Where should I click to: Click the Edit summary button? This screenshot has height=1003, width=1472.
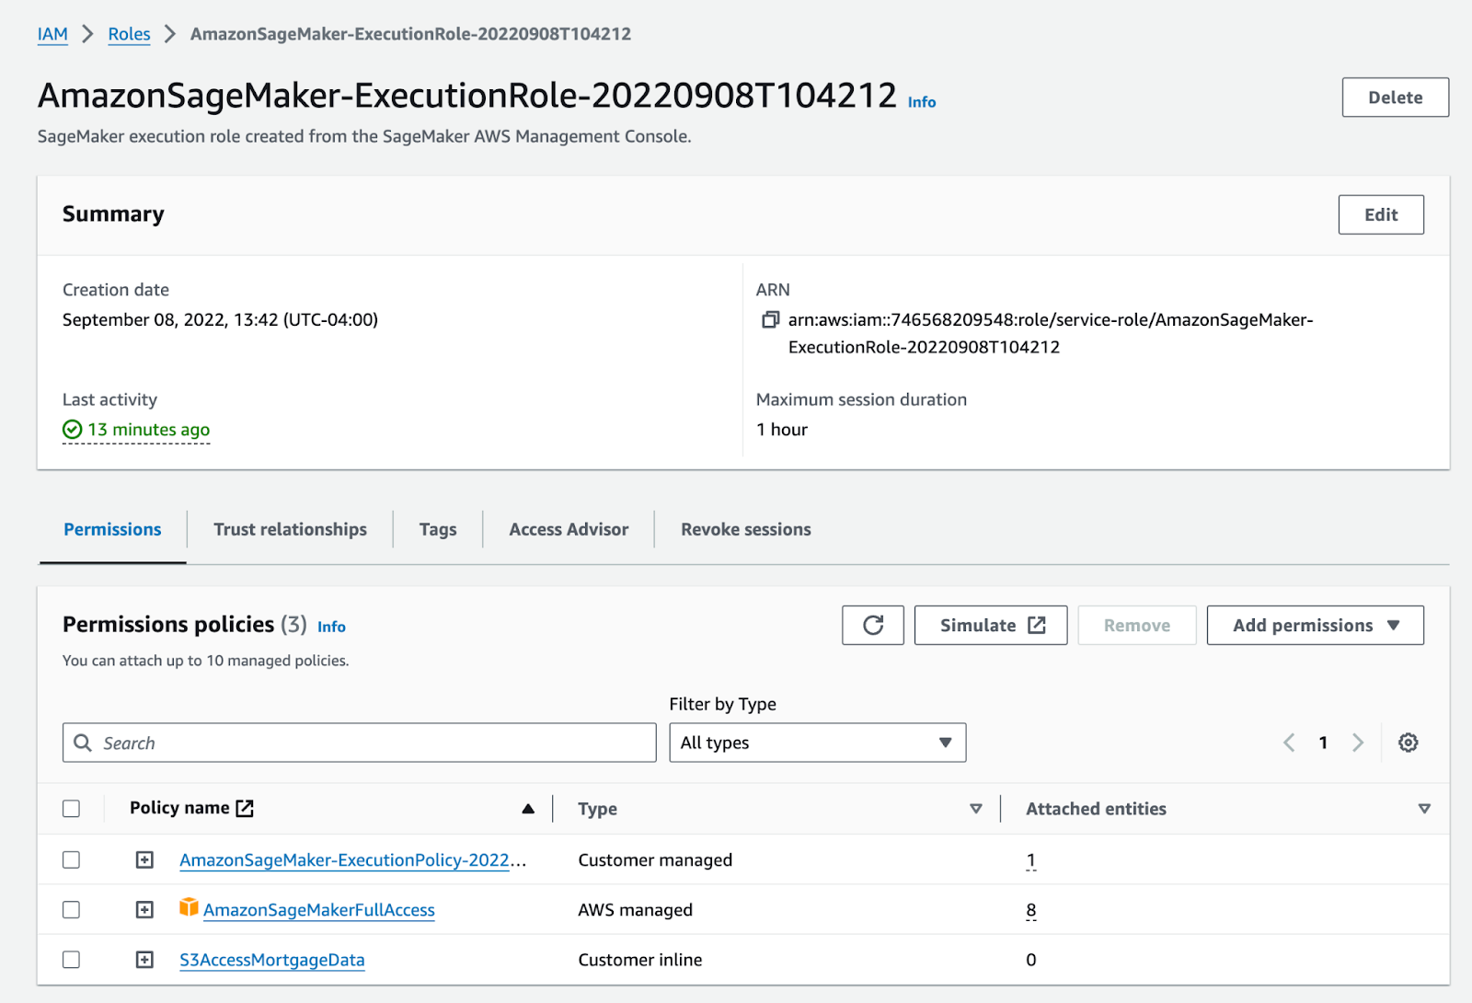tap(1381, 214)
